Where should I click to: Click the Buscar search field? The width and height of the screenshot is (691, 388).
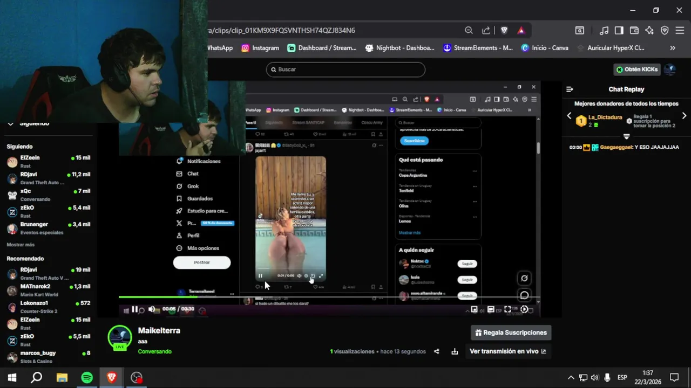pos(345,70)
